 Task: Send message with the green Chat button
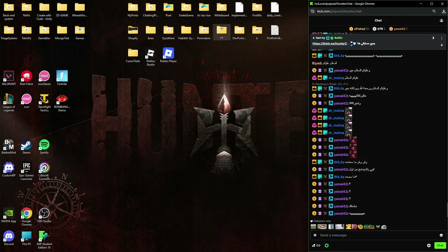(x=440, y=245)
